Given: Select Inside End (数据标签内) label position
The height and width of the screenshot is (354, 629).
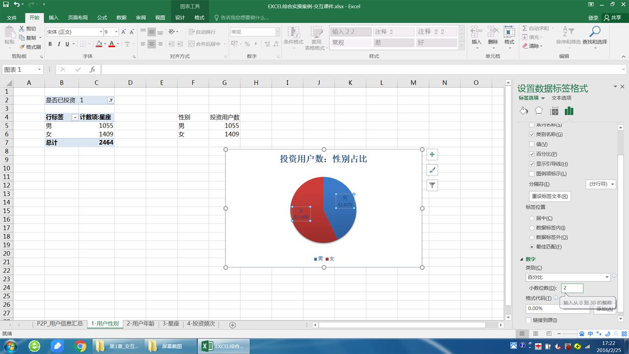Looking at the screenshot, I should [532, 228].
